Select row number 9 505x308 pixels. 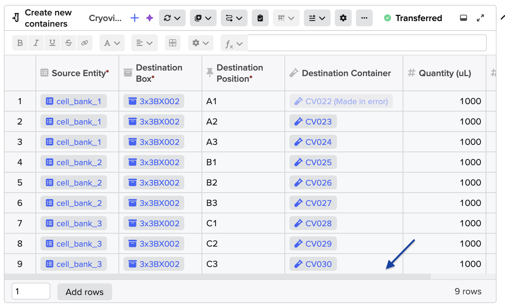pos(20,264)
